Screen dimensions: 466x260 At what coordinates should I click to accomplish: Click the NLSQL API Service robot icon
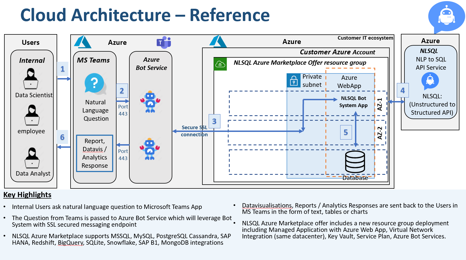[x=430, y=81]
